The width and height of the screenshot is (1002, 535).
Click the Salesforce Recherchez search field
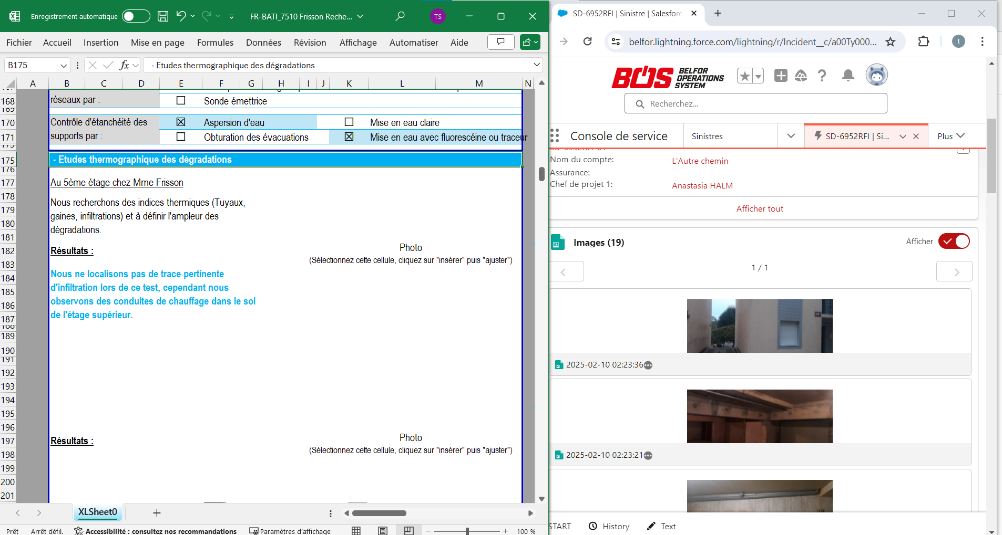coord(755,103)
